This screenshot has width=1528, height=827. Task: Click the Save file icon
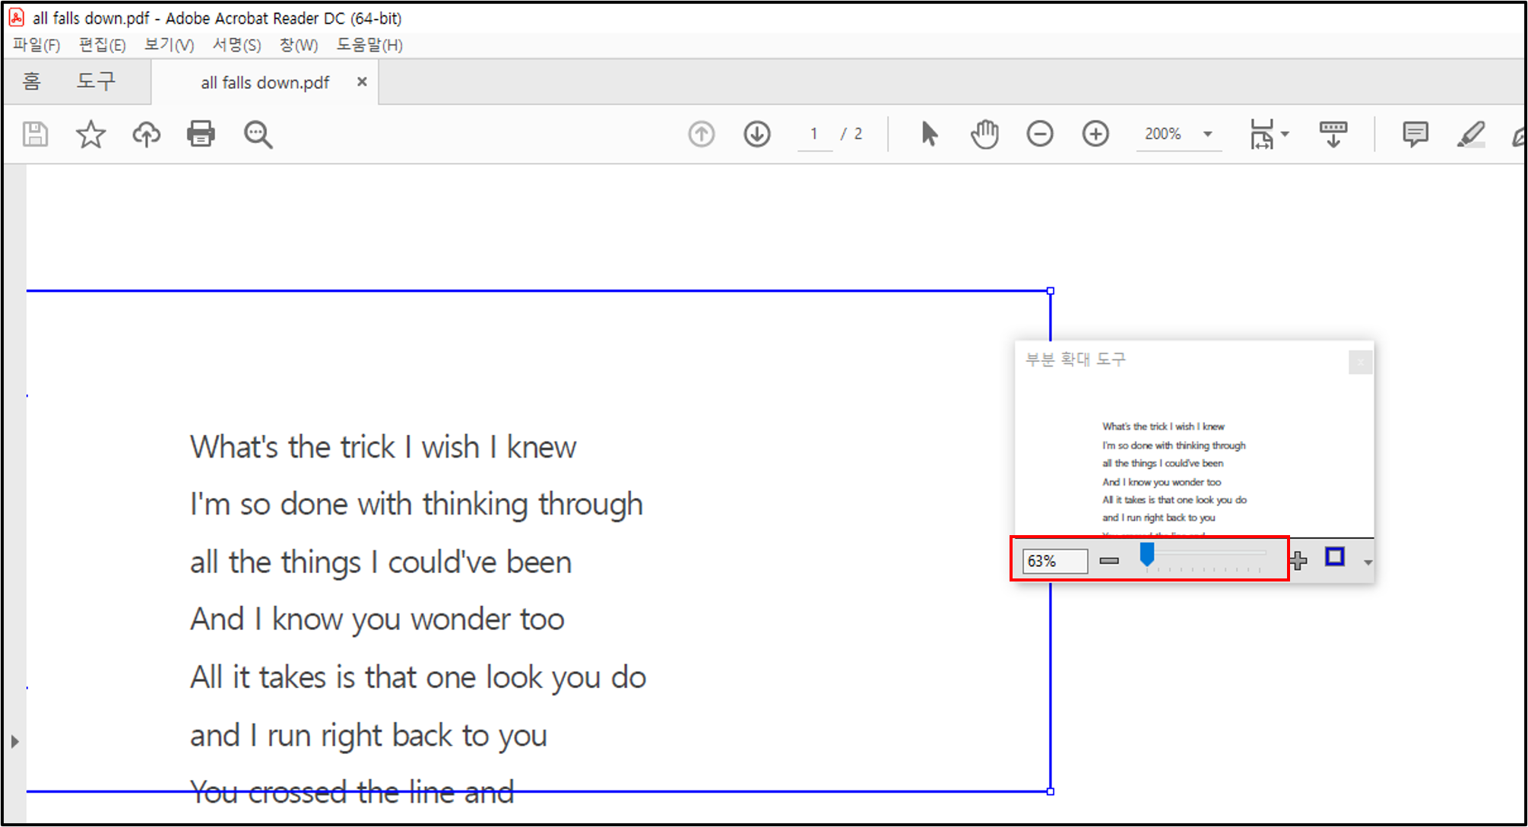[35, 135]
